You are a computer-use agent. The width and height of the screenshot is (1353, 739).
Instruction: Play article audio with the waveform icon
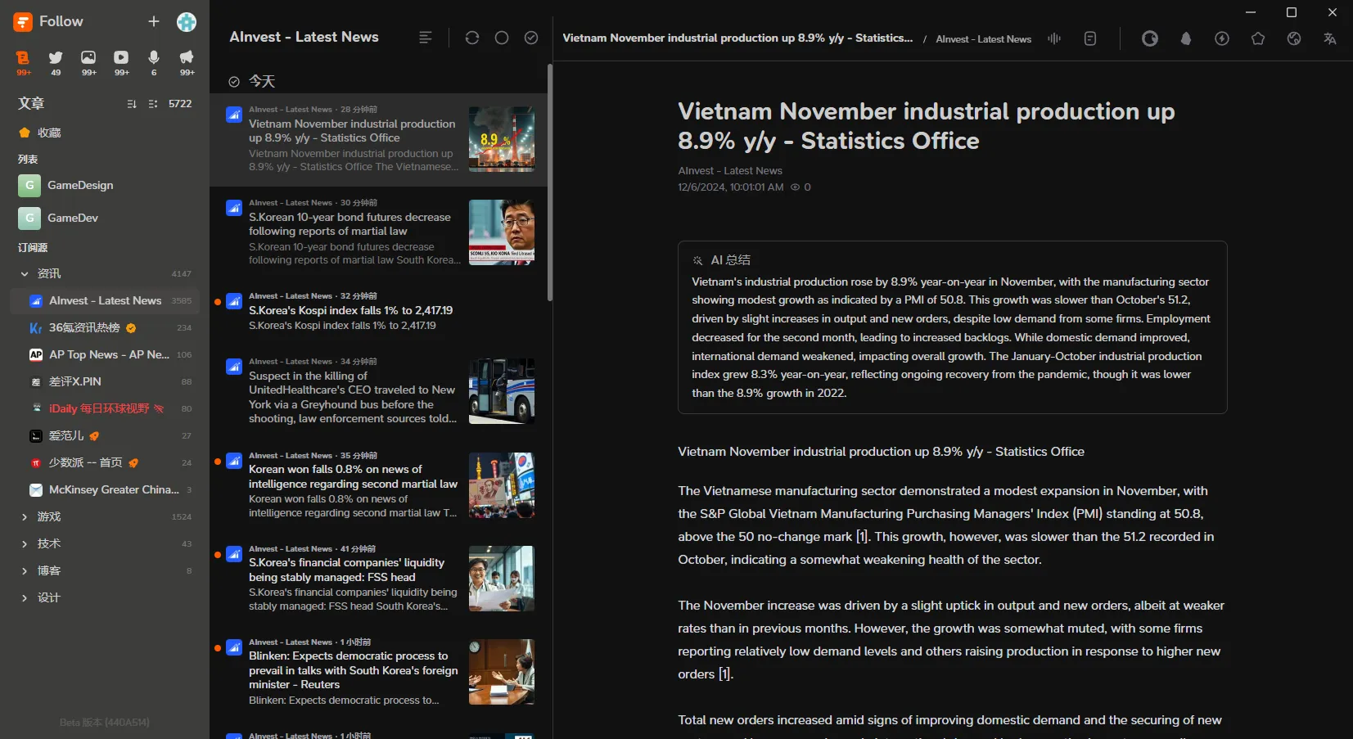[1054, 38]
